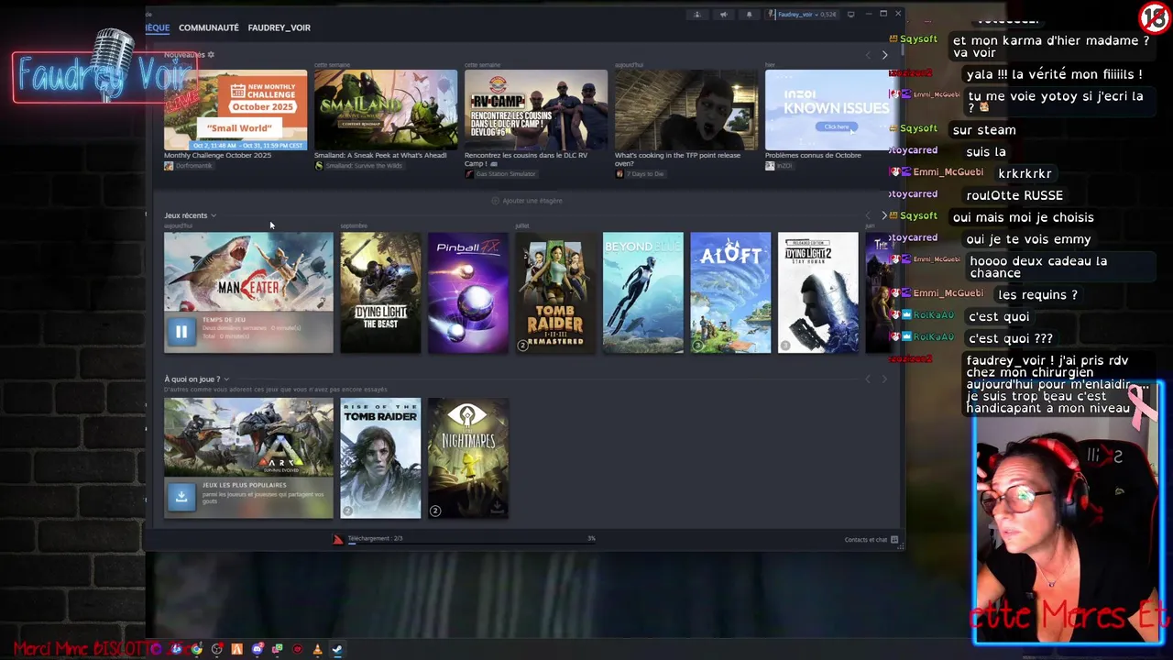Image resolution: width=1173 pixels, height=660 pixels.
Task: Switch to Big Picture mode monitor icon
Action: (850, 15)
